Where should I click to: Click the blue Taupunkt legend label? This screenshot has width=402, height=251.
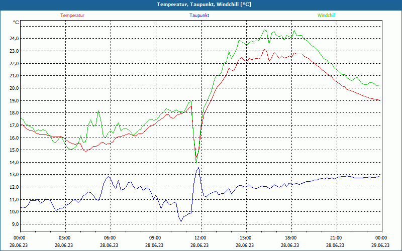(x=199, y=16)
